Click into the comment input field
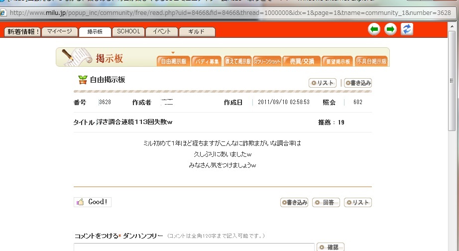459x251 pixels. pos(194,247)
